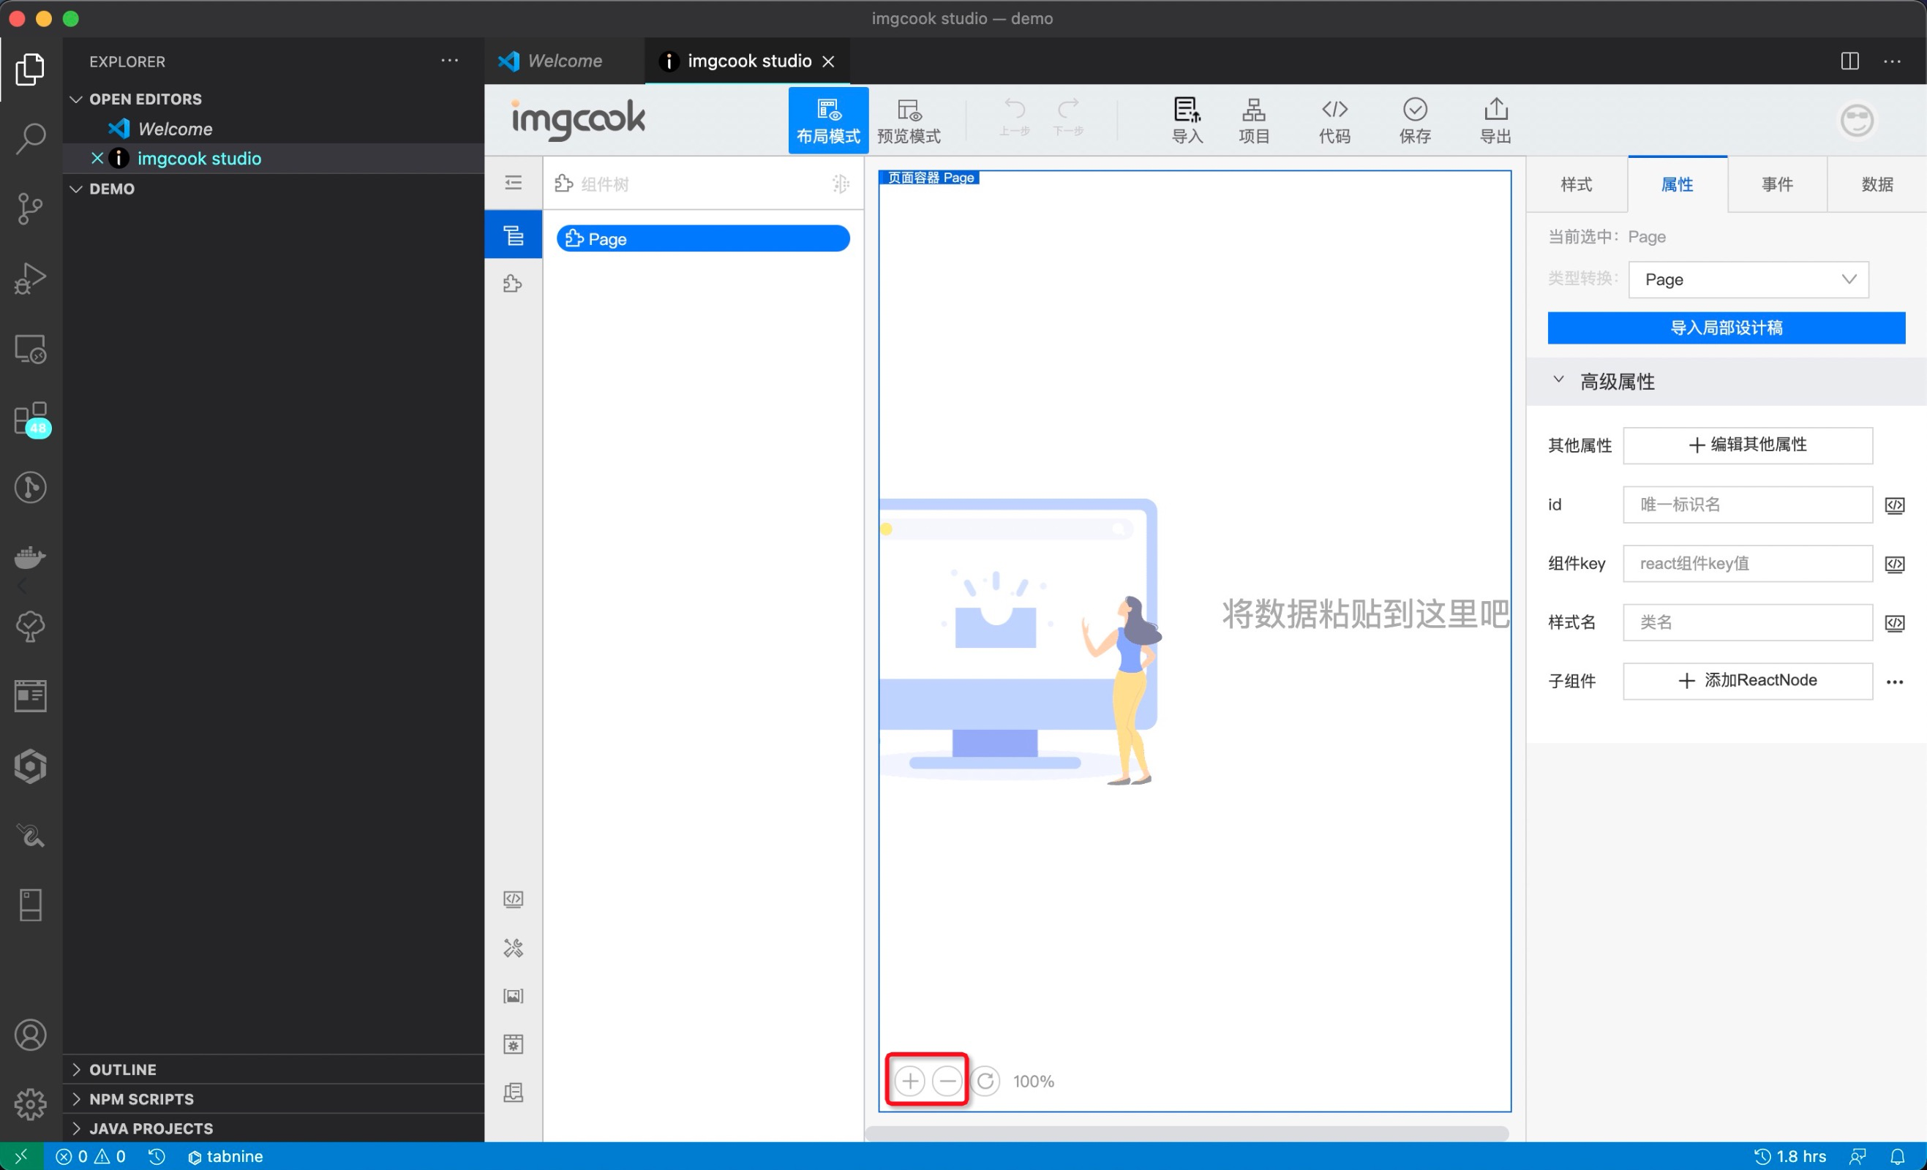
Task: Open the image assets icon in left strip
Action: coord(513,996)
